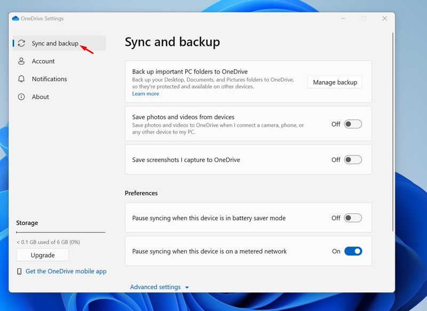
Task: Toggle Save photos and videos from devices
Action: click(353, 124)
